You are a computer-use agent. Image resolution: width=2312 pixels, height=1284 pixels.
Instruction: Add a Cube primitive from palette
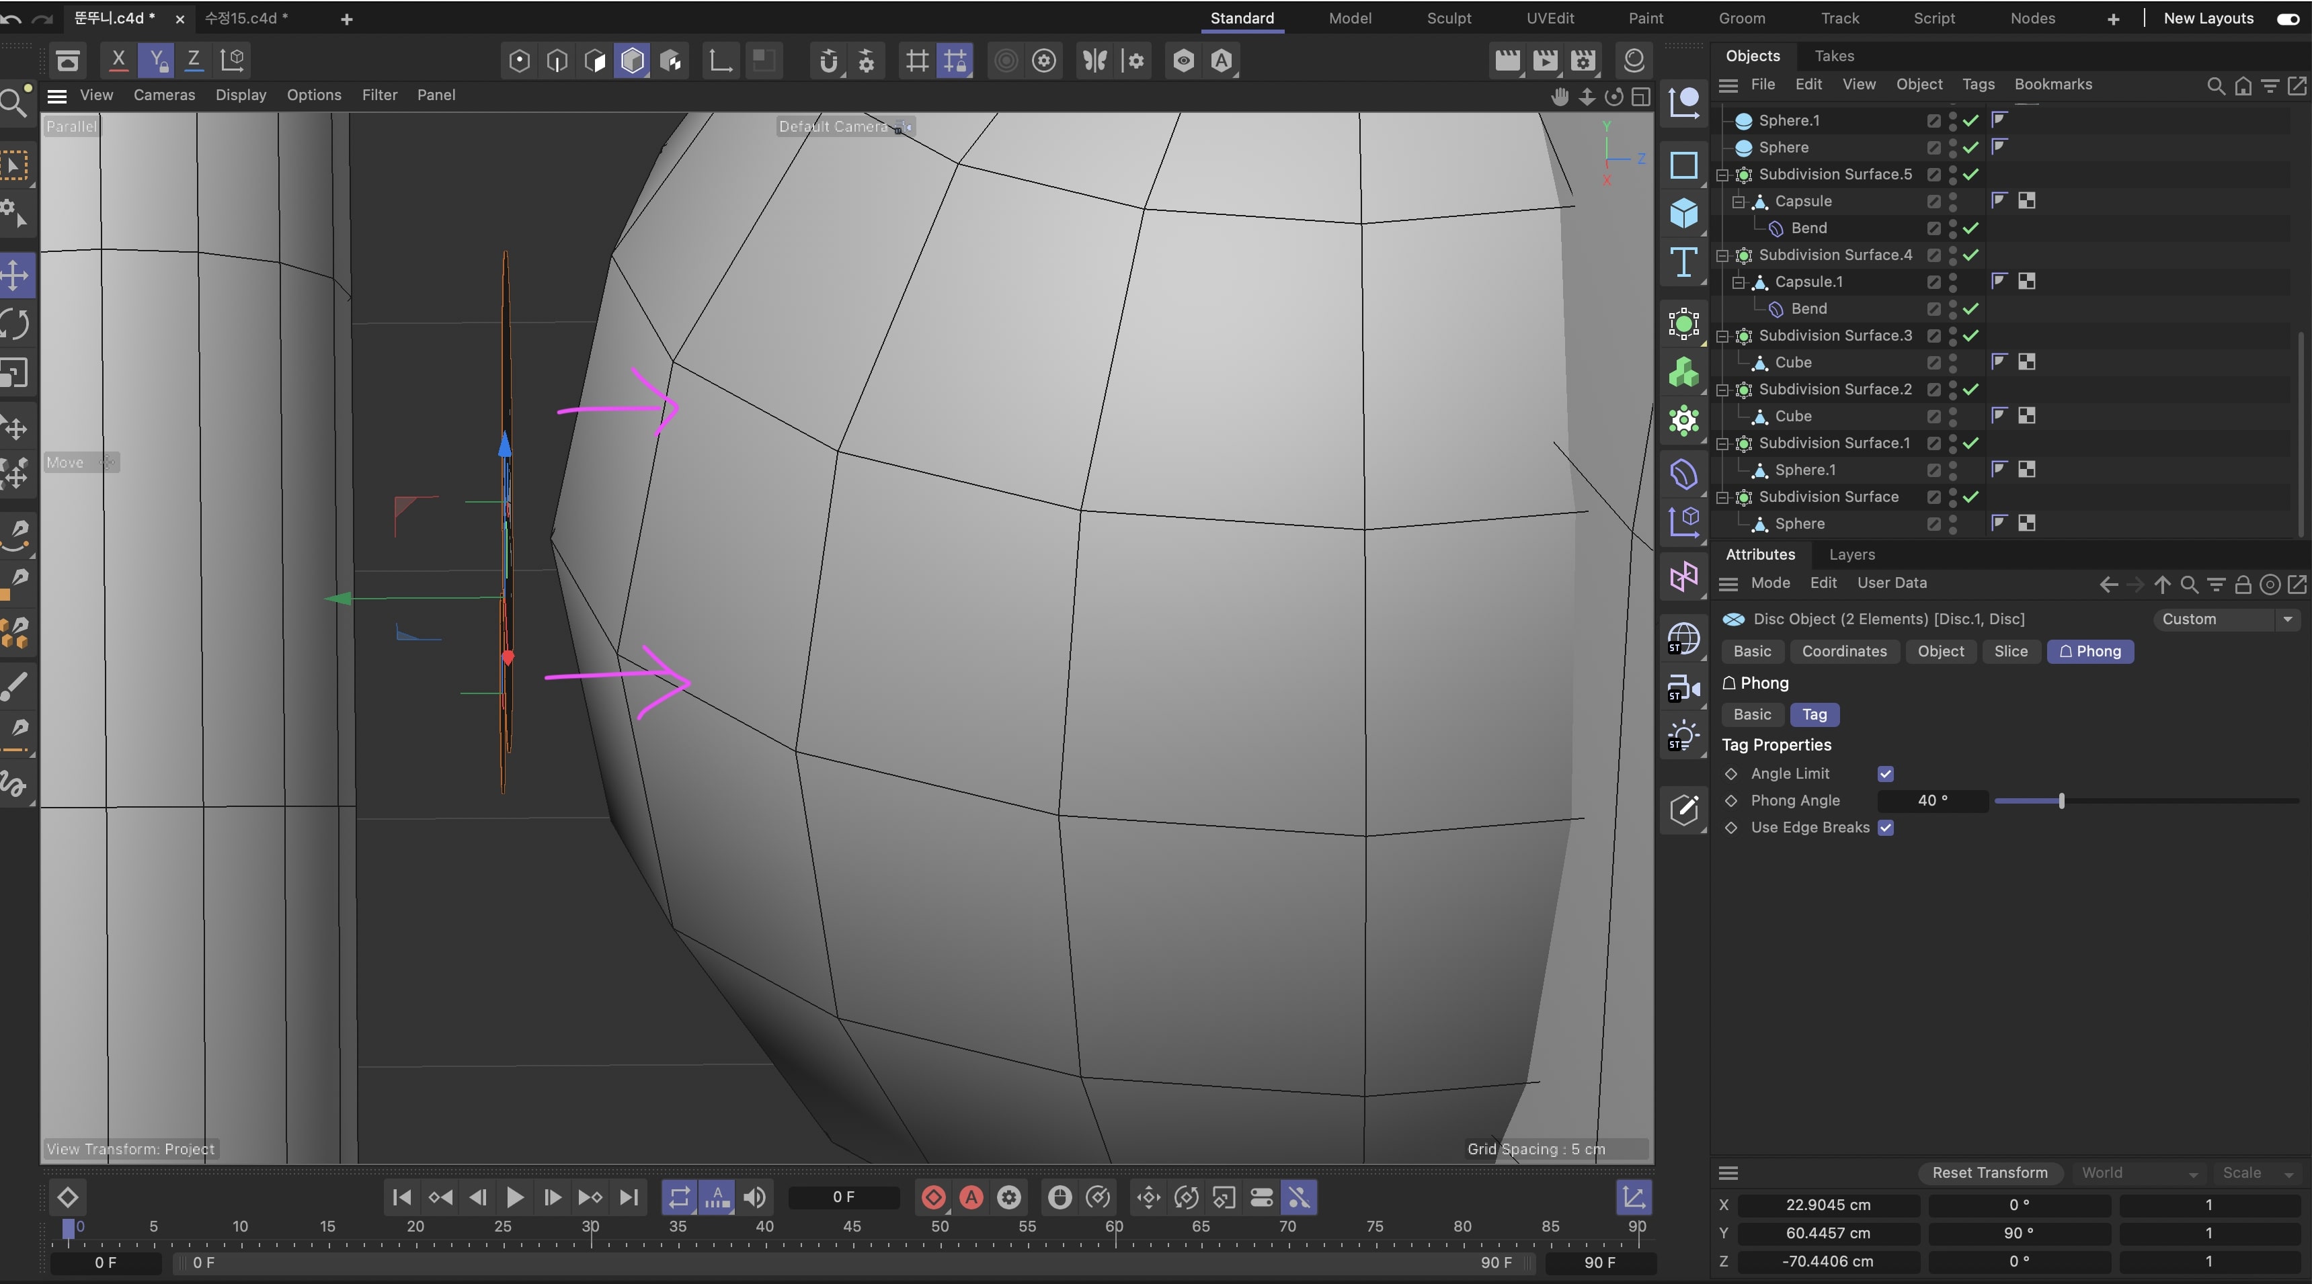pos(1683,214)
